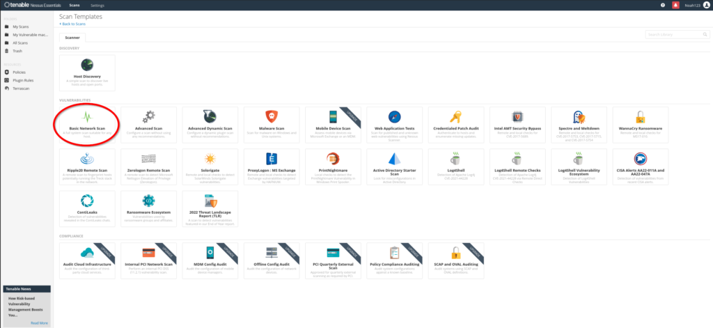The width and height of the screenshot is (713, 328).
Task: Open the All Scans folder
Action: (x=20, y=42)
